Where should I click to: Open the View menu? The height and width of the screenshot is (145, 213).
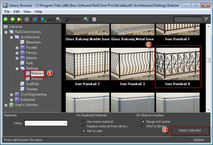click(27, 12)
